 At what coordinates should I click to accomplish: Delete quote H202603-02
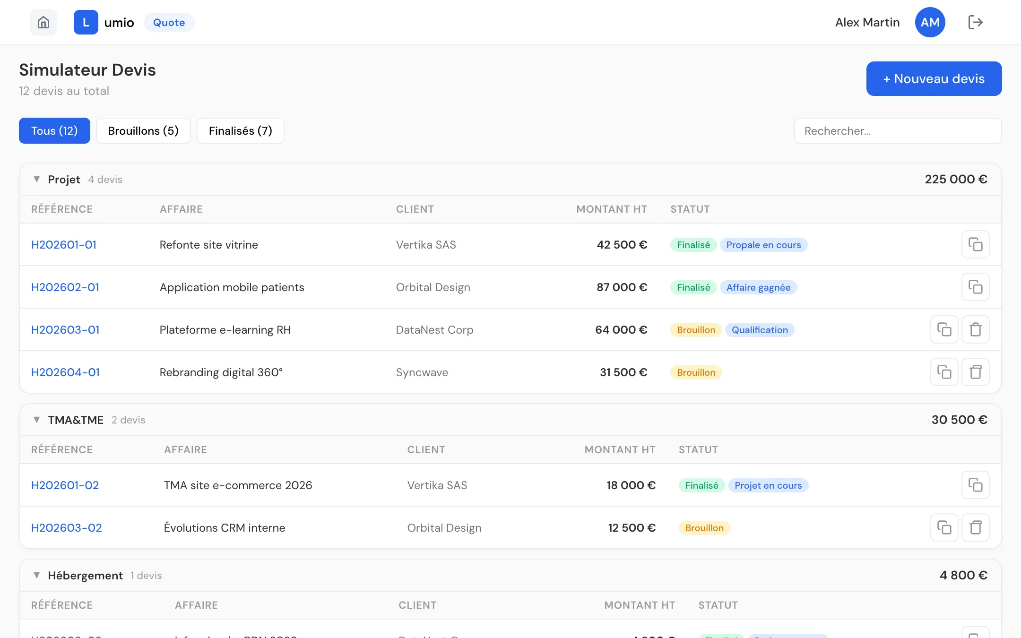[x=976, y=527]
